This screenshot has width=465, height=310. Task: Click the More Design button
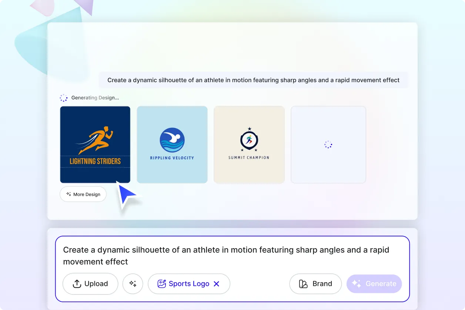(x=83, y=194)
